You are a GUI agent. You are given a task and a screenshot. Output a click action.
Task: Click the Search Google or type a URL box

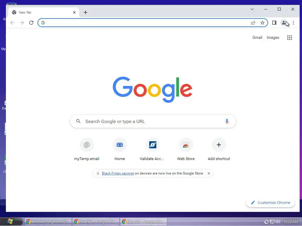(x=153, y=121)
